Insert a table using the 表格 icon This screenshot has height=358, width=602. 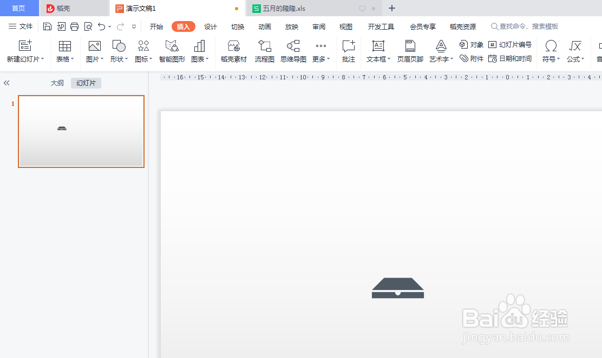(x=64, y=51)
